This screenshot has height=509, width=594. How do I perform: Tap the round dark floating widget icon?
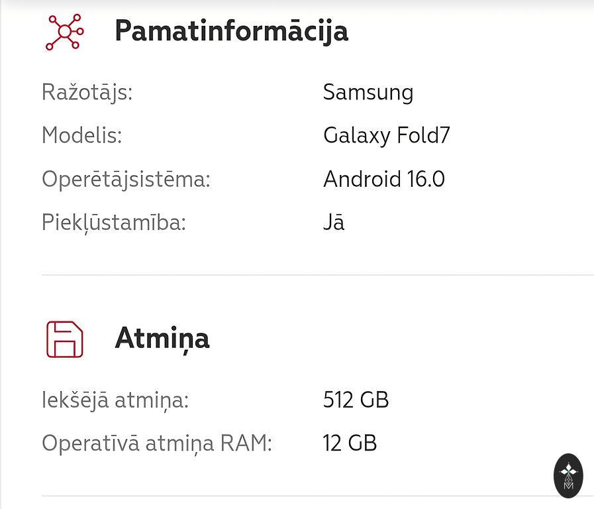click(x=568, y=476)
